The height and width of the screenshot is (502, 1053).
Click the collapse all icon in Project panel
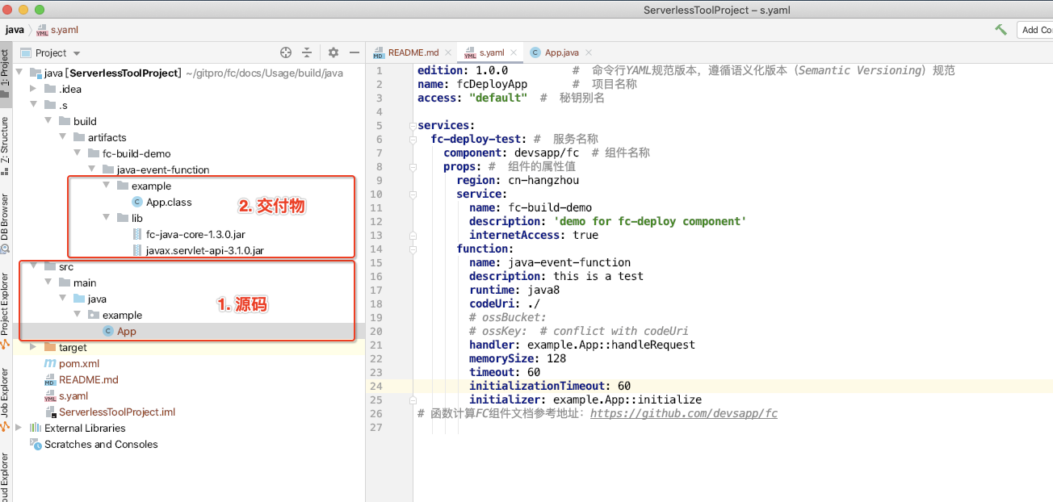click(x=307, y=52)
